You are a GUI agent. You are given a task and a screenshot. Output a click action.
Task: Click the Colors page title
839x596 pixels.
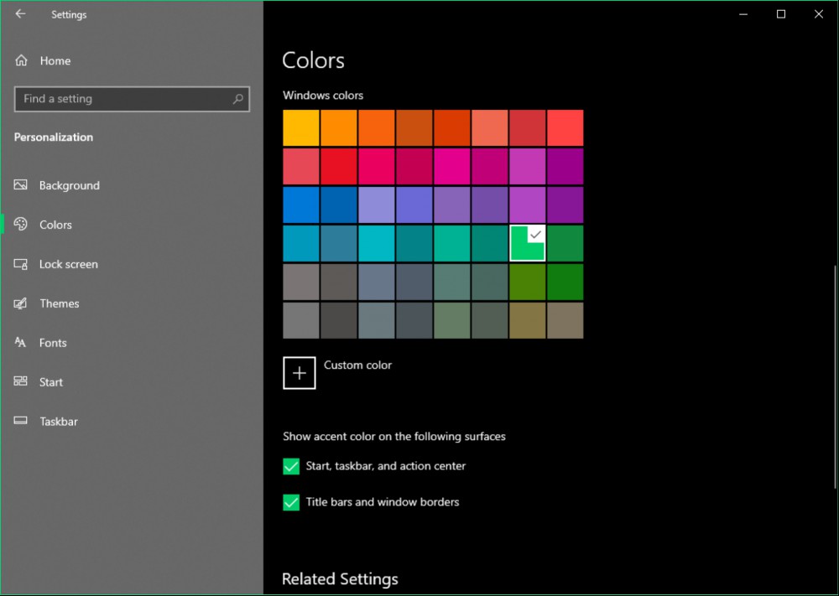coord(313,60)
